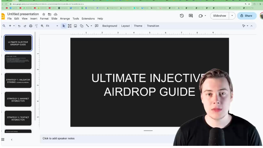Click the Untitled presentation title
The image size is (263, 148).
(x=23, y=14)
